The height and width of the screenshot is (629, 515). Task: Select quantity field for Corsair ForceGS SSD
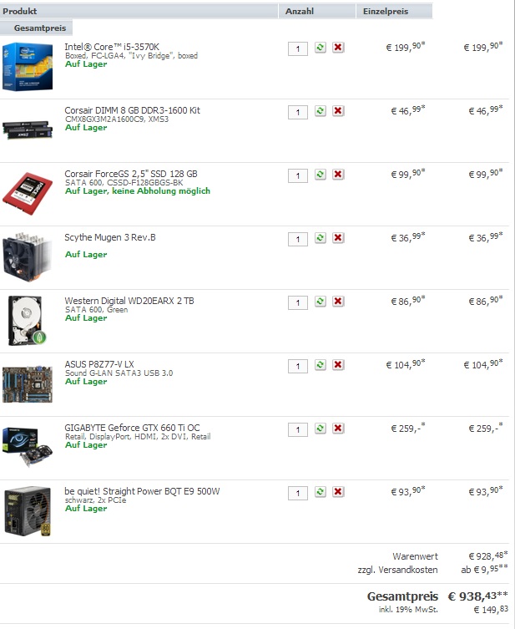[298, 175]
